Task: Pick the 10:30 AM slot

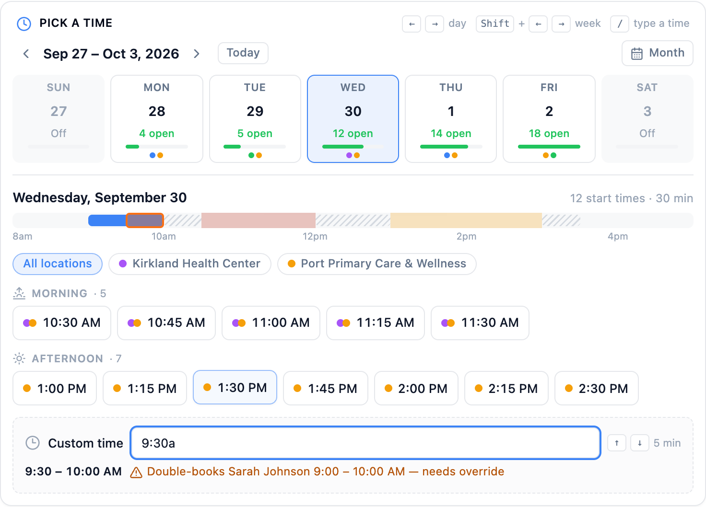Action: tap(62, 323)
